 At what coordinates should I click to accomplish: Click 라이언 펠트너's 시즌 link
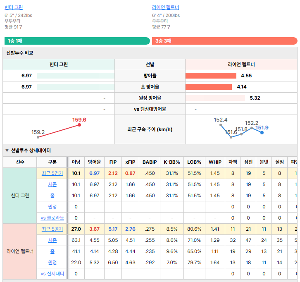(52, 240)
